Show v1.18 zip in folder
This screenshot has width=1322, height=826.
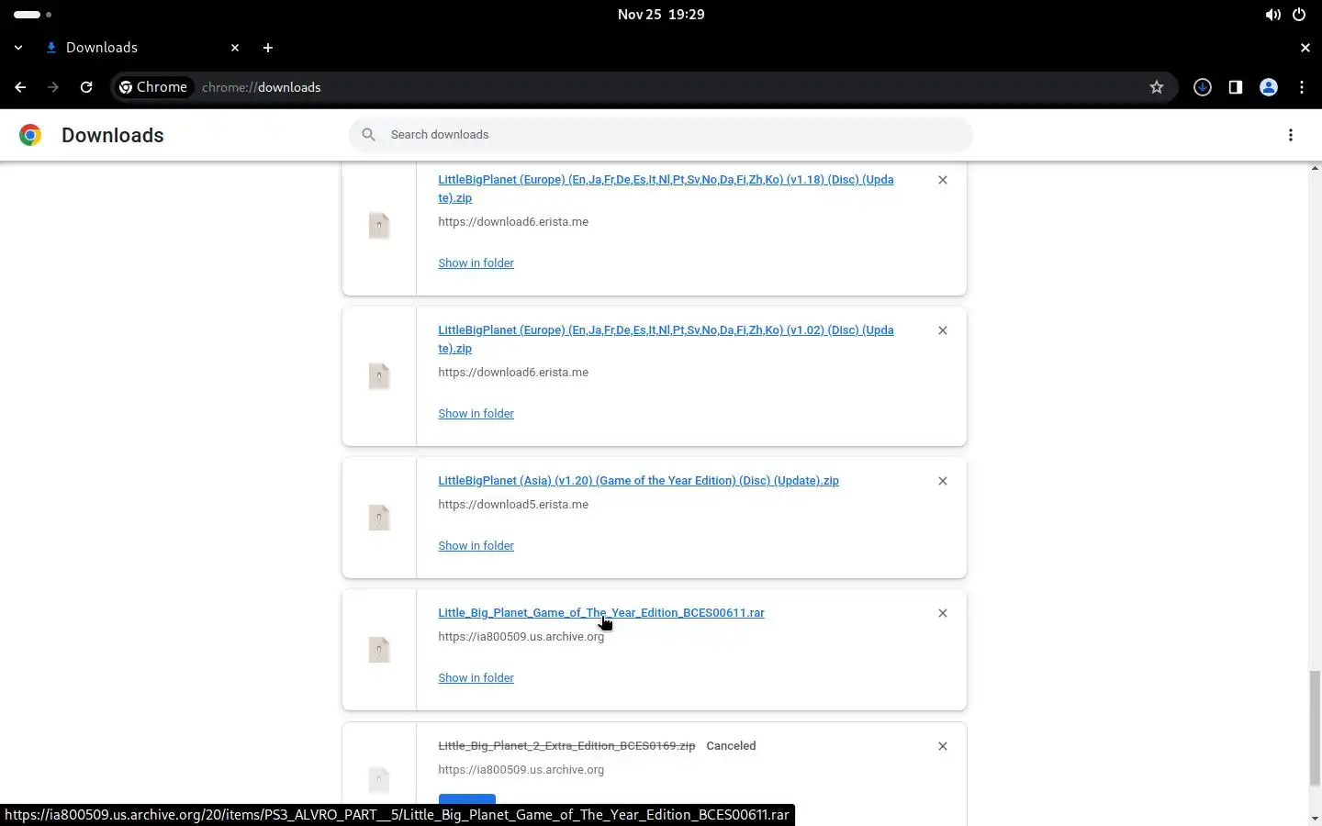click(476, 263)
